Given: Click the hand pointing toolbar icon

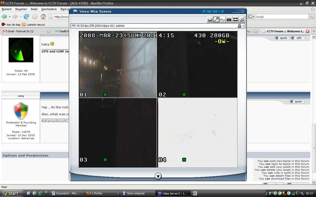Looking at the screenshot, I should tap(242, 19).
